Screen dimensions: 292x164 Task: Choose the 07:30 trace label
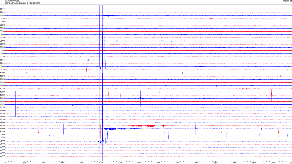(2, 57)
